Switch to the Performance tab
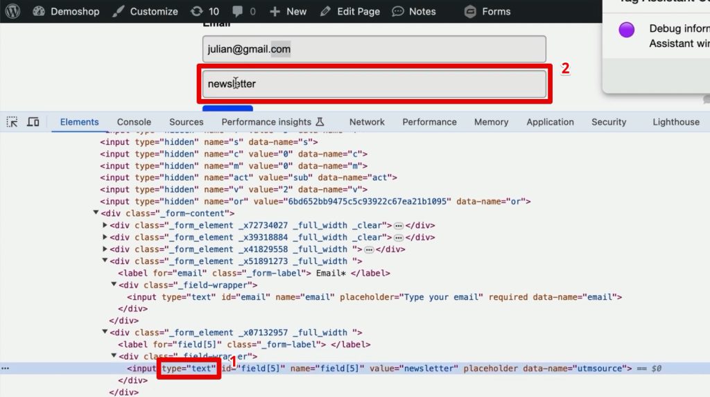This screenshot has height=397, width=710. (429, 122)
